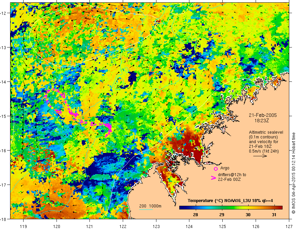This screenshot has width=296, height=229.
Task: Click the cyan 200 1000m isobath legend line
Action: pyautogui.click(x=146, y=209)
